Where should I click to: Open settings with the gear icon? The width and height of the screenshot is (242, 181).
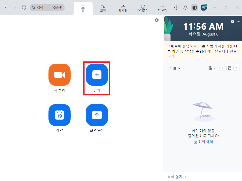[157, 20]
